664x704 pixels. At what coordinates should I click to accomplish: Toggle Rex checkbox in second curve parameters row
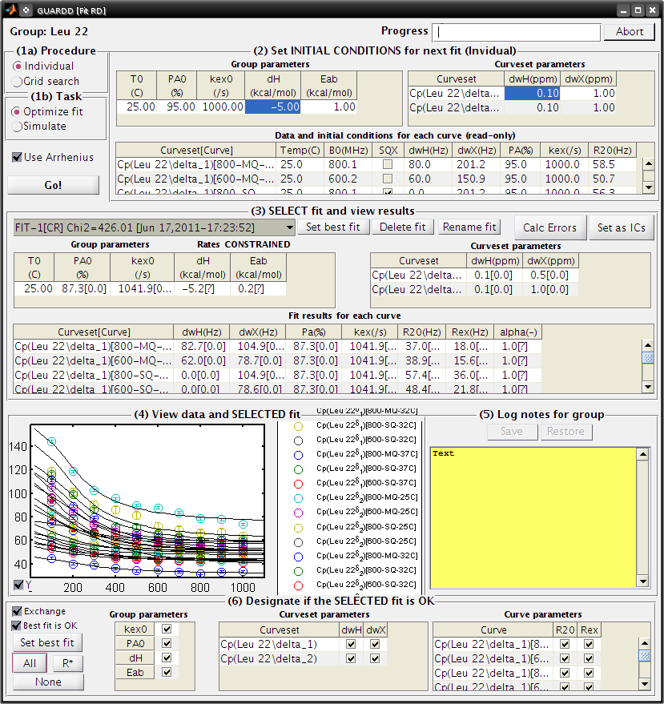(589, 658)
